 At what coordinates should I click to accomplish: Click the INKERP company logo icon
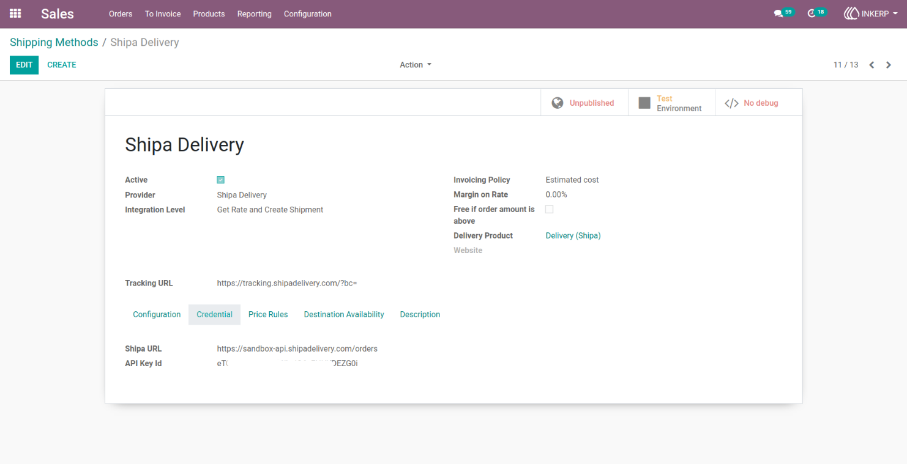click(x=851, y=13)
